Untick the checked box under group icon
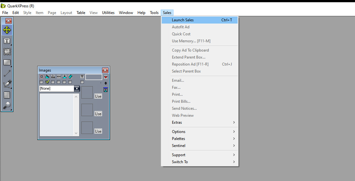This screenshot has width=355, height=181. coord(47,82)
